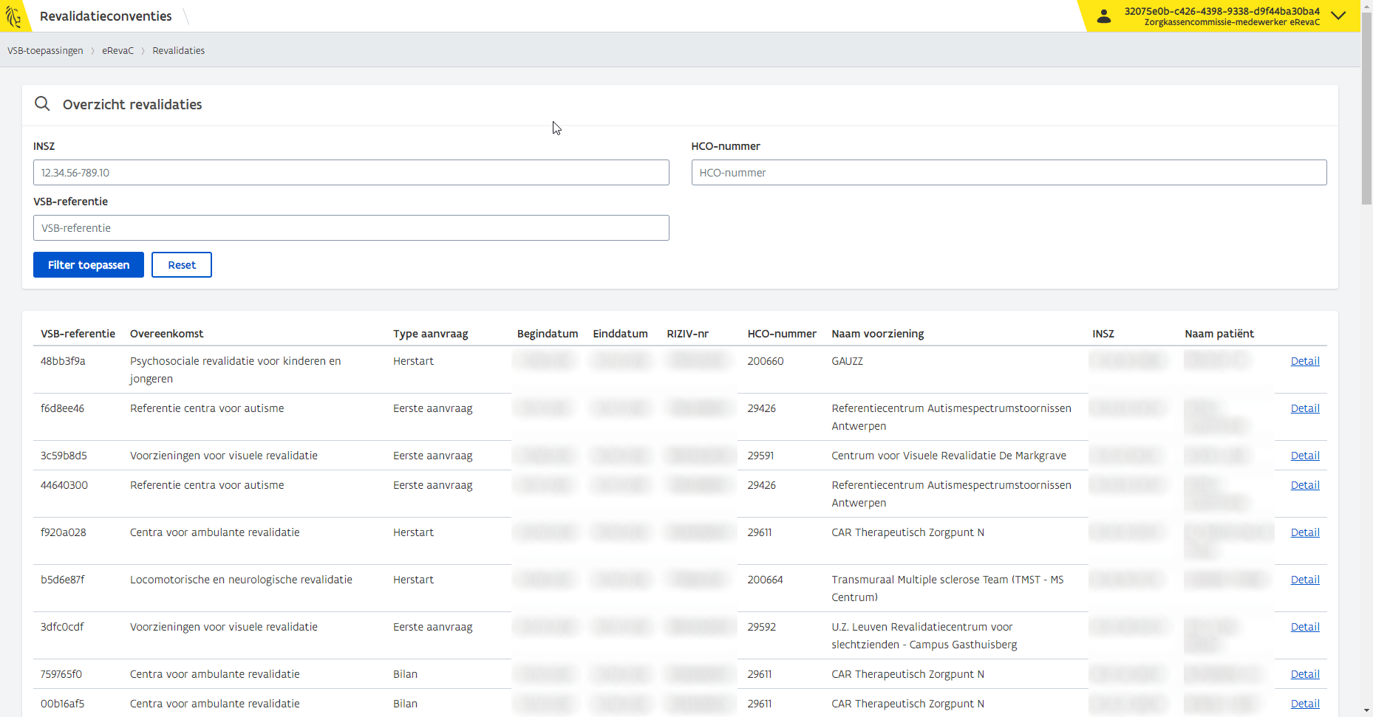The width and height of the screenshot is (1373, 717).
Task: Select reference cell 3dfc0cdf
Action: click(62, 627)
